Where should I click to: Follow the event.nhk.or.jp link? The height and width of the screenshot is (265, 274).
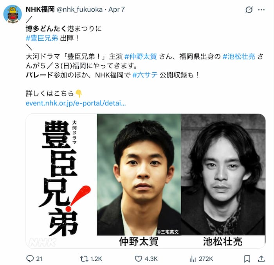pyautogui.click(x=76, y=103)
